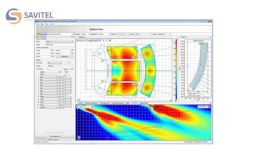Viewport: 256px width, 153px height.
Task: Click the Label field containing Sphere Line
Action: 60,45
